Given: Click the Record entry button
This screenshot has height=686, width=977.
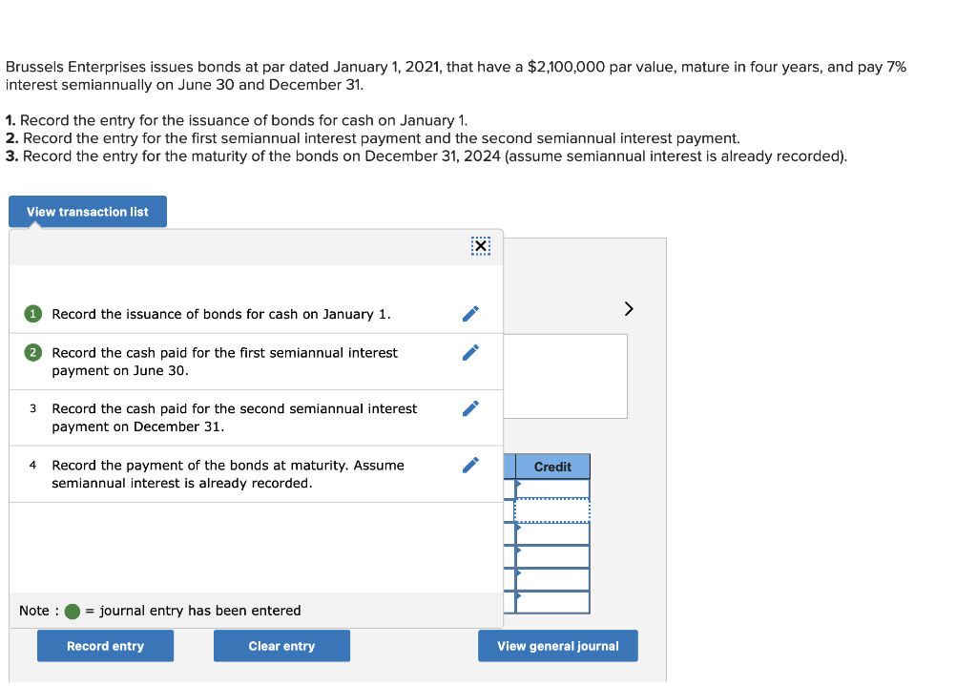Looking at the screenshot, I should (105, 646).
